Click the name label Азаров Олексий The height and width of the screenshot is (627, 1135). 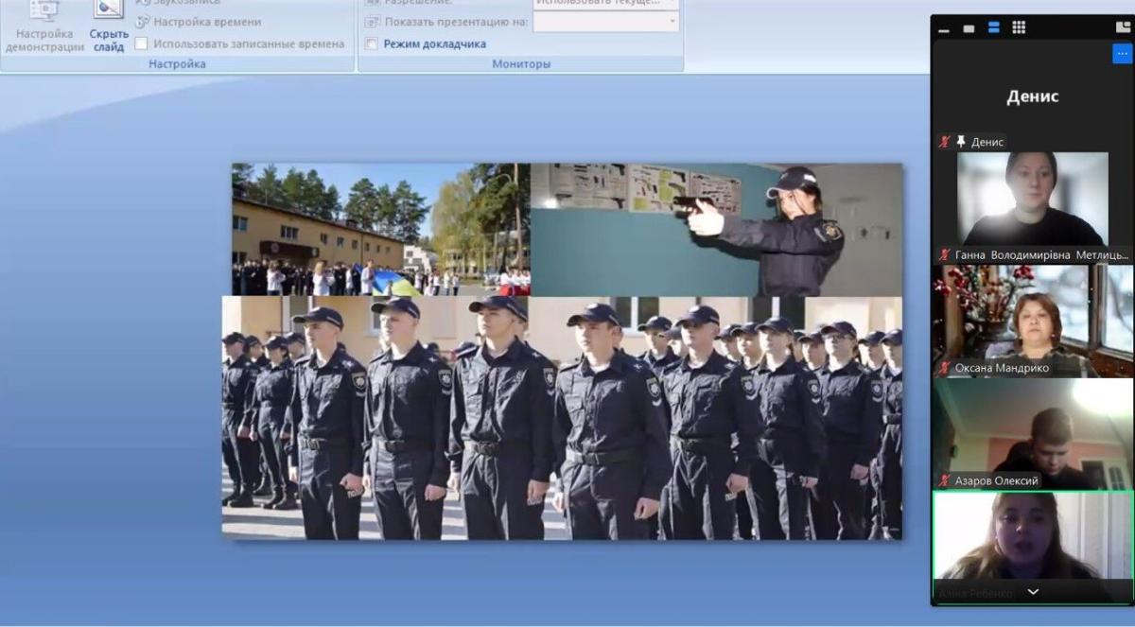(996, 480)
